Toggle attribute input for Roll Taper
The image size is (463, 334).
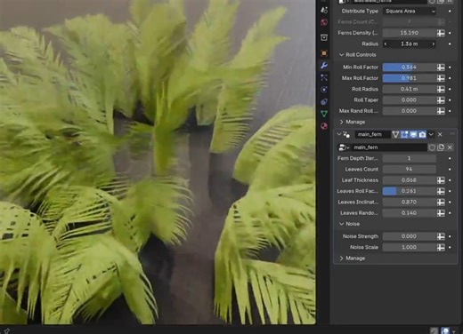(x=441, y=100)
